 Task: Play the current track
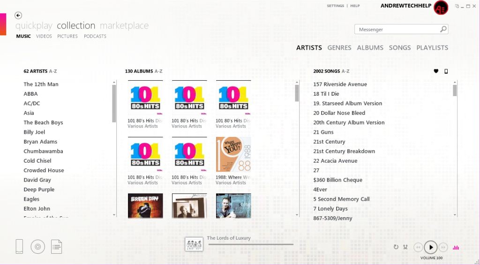(431, 247)
